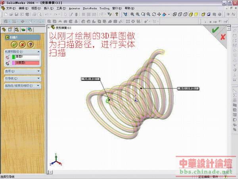The image size is (238, 179).
Task: Open the Animator menu
Action: point(75,8)
